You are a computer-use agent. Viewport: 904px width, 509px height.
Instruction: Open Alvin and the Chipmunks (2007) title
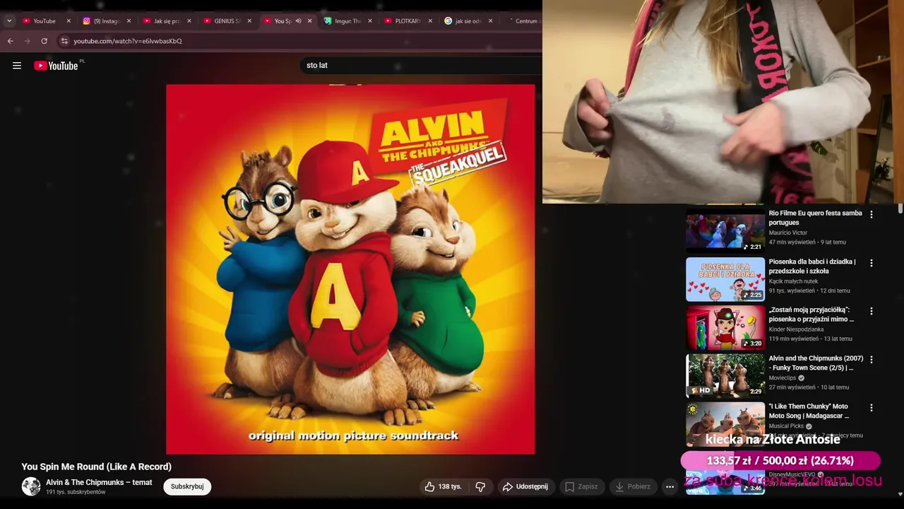816,363
